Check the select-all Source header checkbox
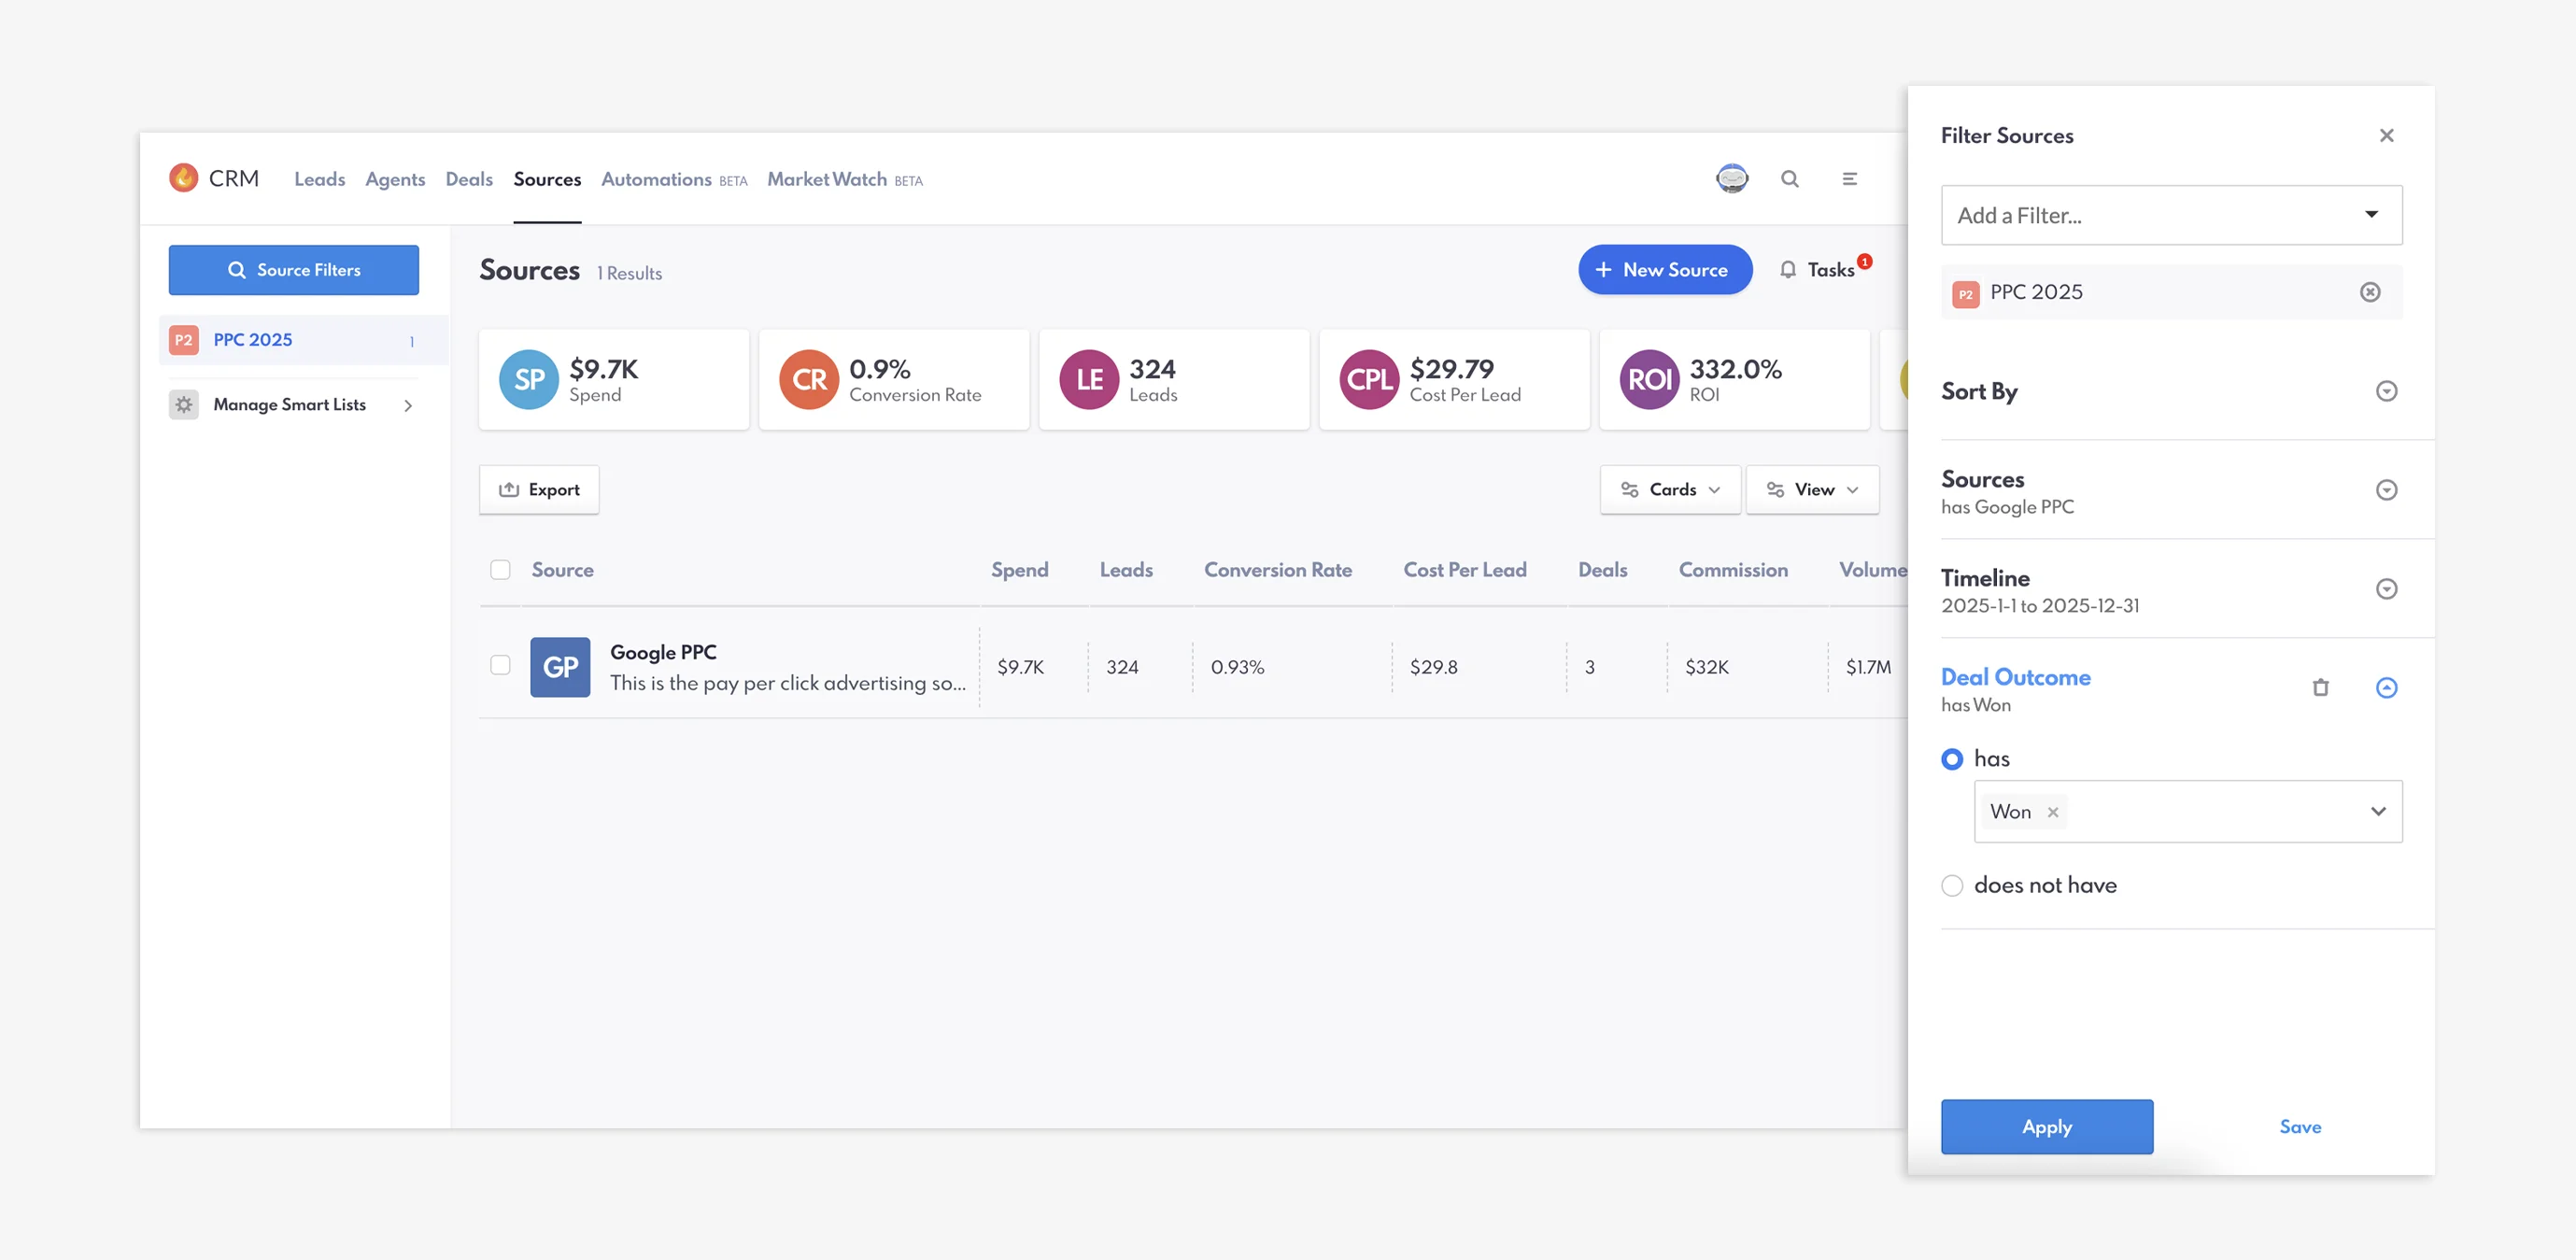2576x1260 pixels. (x=500, y=570)
